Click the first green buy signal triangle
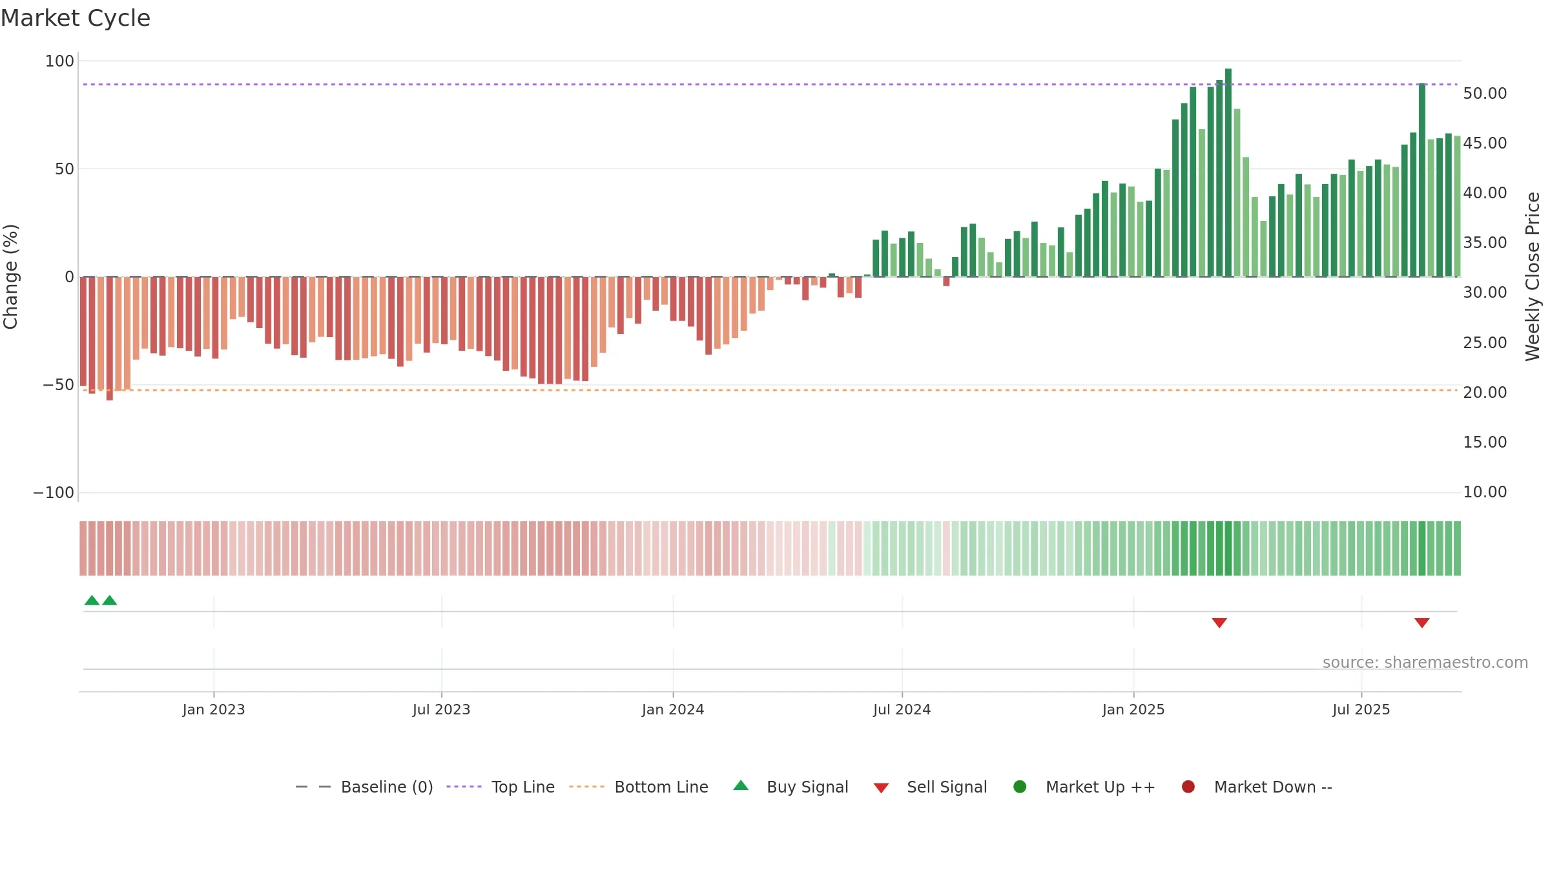Image resolution: width=1550 pixels, height=872 pixels. (92, 601)
